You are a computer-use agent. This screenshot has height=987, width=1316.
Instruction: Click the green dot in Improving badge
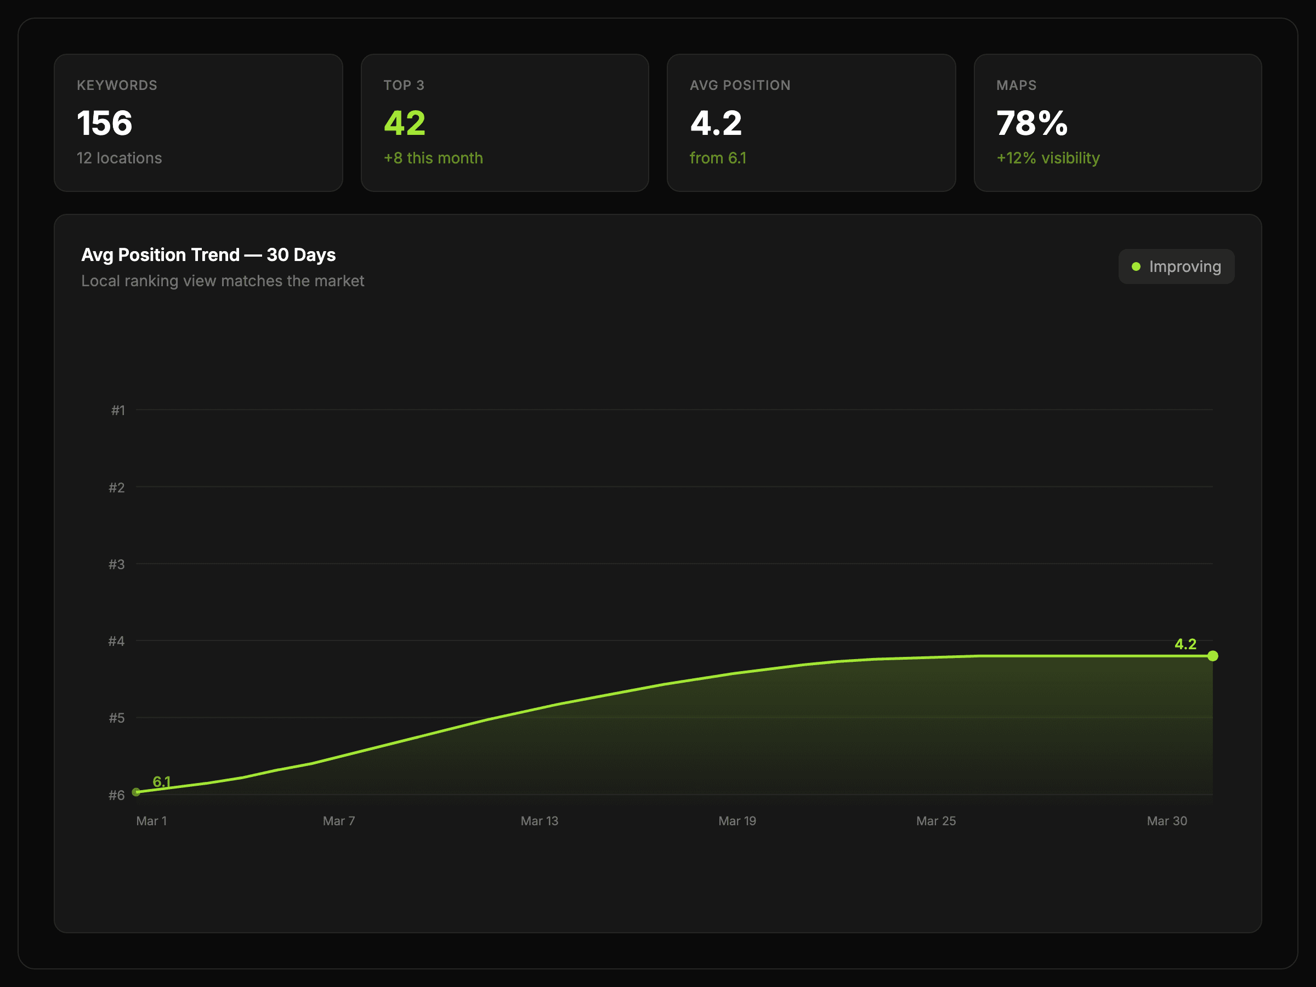(1136, 266)
